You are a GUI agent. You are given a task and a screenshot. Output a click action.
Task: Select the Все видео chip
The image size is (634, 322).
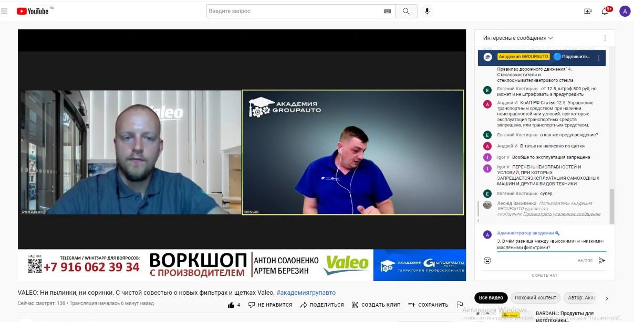click(491, 298)
